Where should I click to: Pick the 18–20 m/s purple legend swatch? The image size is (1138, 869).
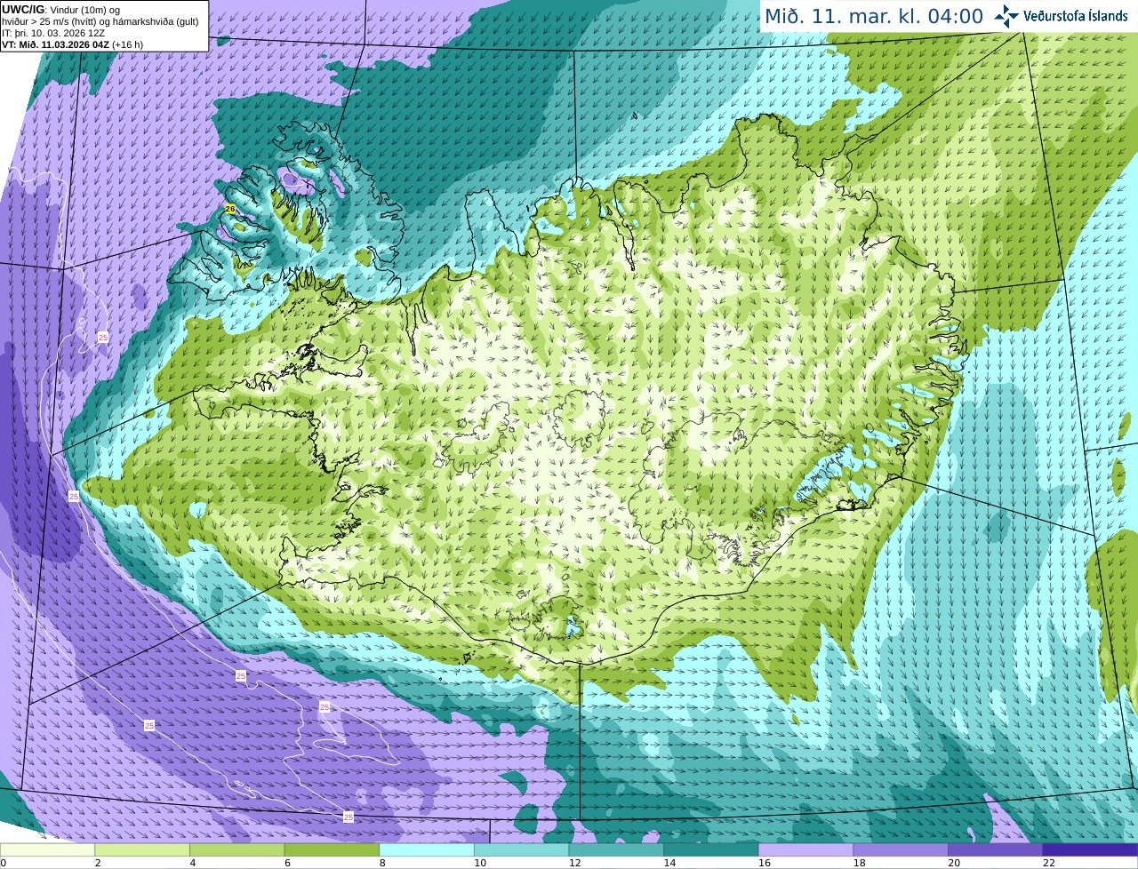(x=901, y=850)
